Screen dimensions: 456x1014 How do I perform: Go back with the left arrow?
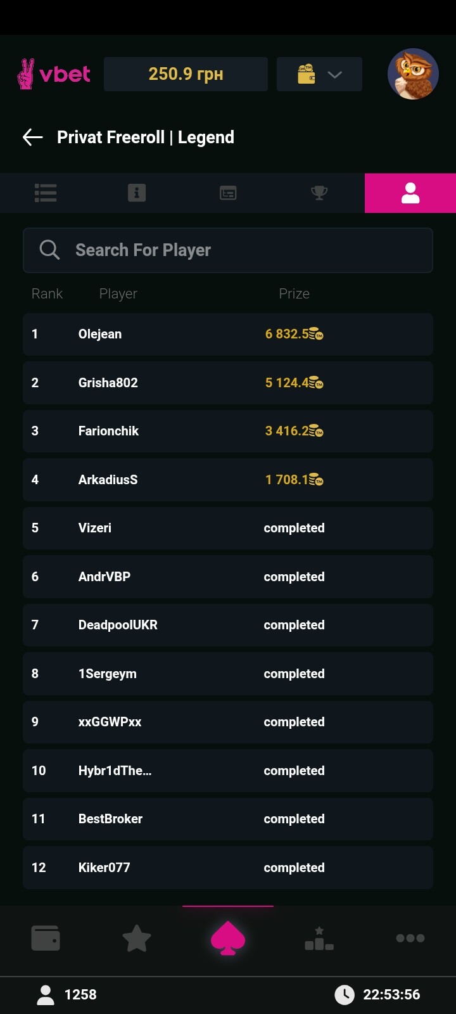[33, 137]
